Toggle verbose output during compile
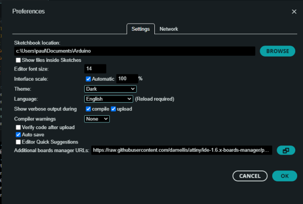303x204 pixels. [88, 109]
